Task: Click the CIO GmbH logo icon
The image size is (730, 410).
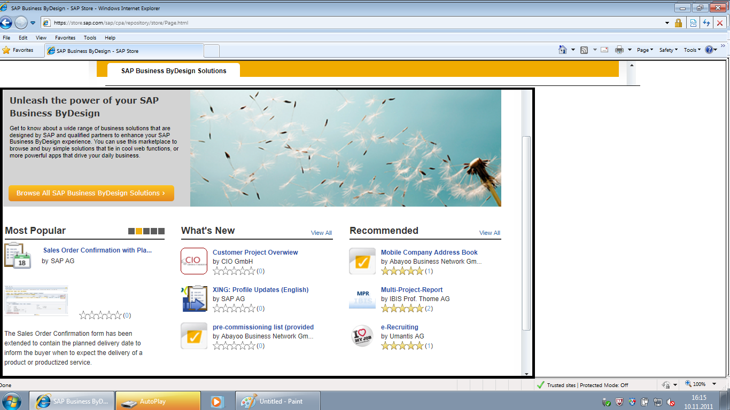Action: tap(194, 261)
